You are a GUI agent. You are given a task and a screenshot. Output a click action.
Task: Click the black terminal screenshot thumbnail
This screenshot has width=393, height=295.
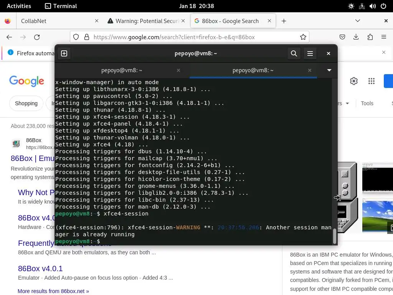[x=378, y=178]
